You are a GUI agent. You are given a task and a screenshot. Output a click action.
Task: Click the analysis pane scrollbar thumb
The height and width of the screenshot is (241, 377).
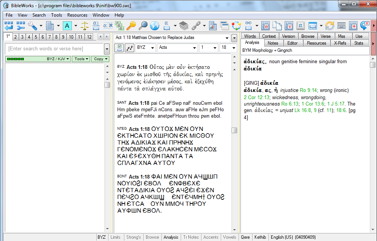point(373,65)
